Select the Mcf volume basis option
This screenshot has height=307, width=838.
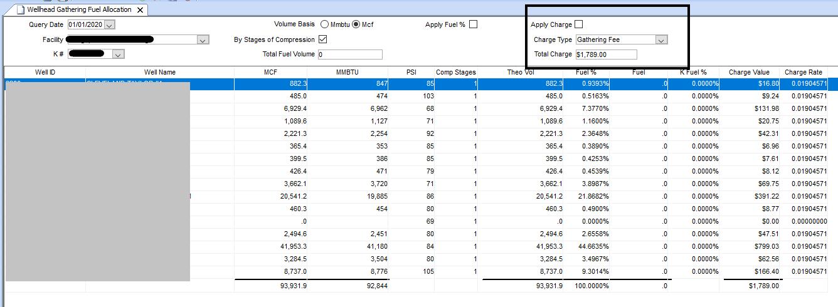[356, 24]
